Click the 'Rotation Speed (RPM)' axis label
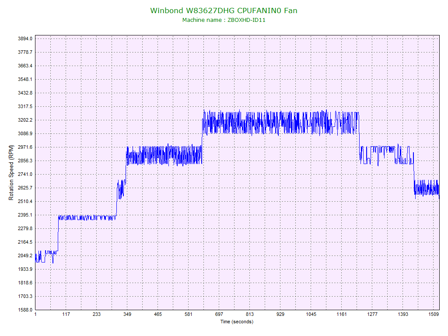The image size is (448, 336). pyautogui.click(x=11, y=172)
